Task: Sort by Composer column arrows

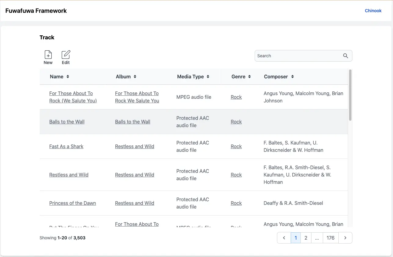Action: (293, 77)
